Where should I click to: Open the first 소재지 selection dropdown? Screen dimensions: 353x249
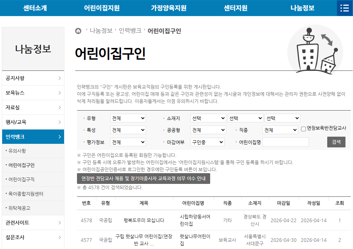click(208, 118)
